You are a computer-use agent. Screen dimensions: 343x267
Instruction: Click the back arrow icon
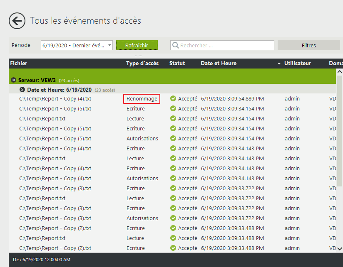tap(17, 20)
